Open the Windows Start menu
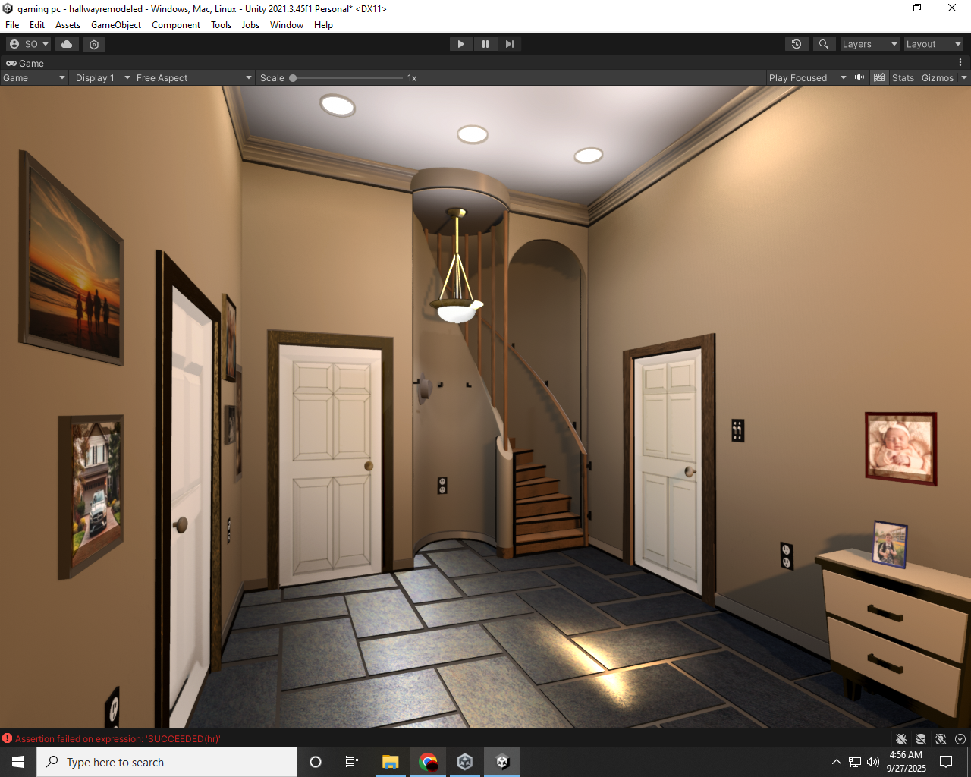Image resolution: width=971 pixels, height=777 pixels. coord(18,762)
